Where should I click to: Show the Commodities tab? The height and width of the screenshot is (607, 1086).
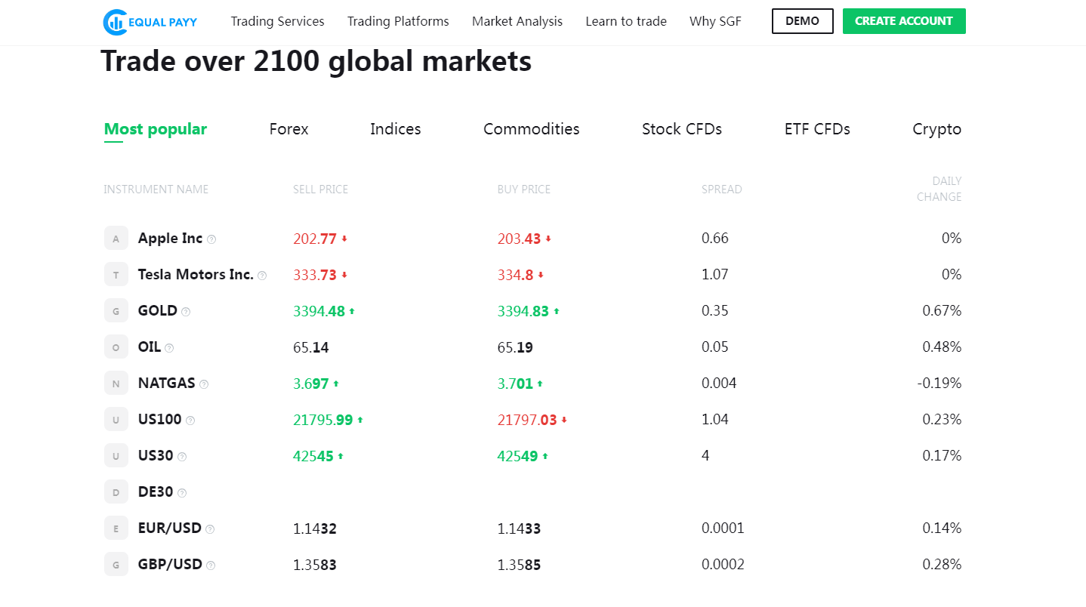pos(531,129)
